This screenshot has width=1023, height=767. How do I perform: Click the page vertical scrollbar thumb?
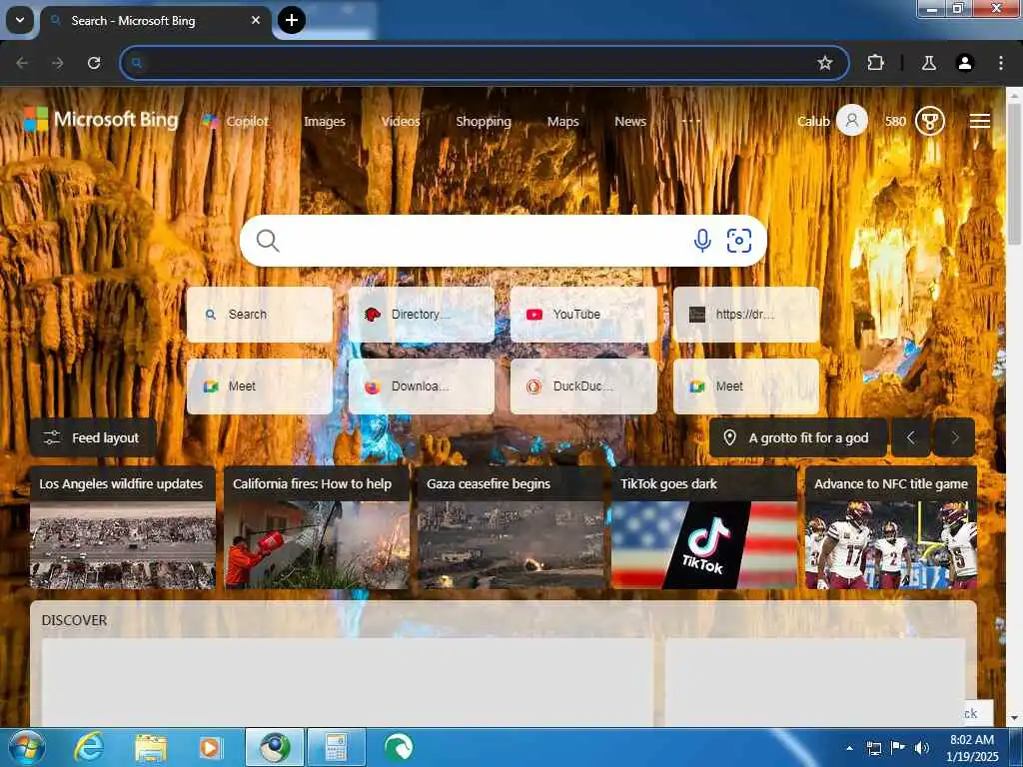click(x=1015, y=173)
